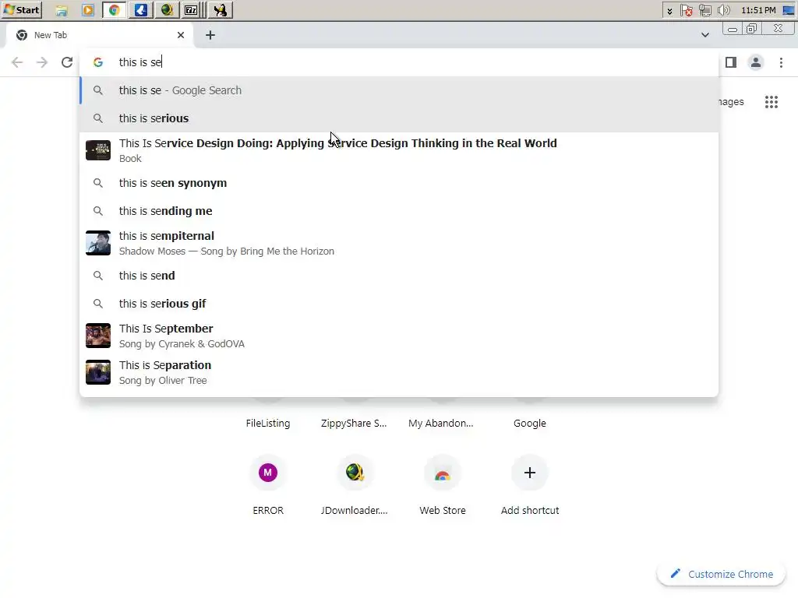Click the Customize Chrome button
The width and height of the screenshot is (798, 598).
click(x=722, y=574)
